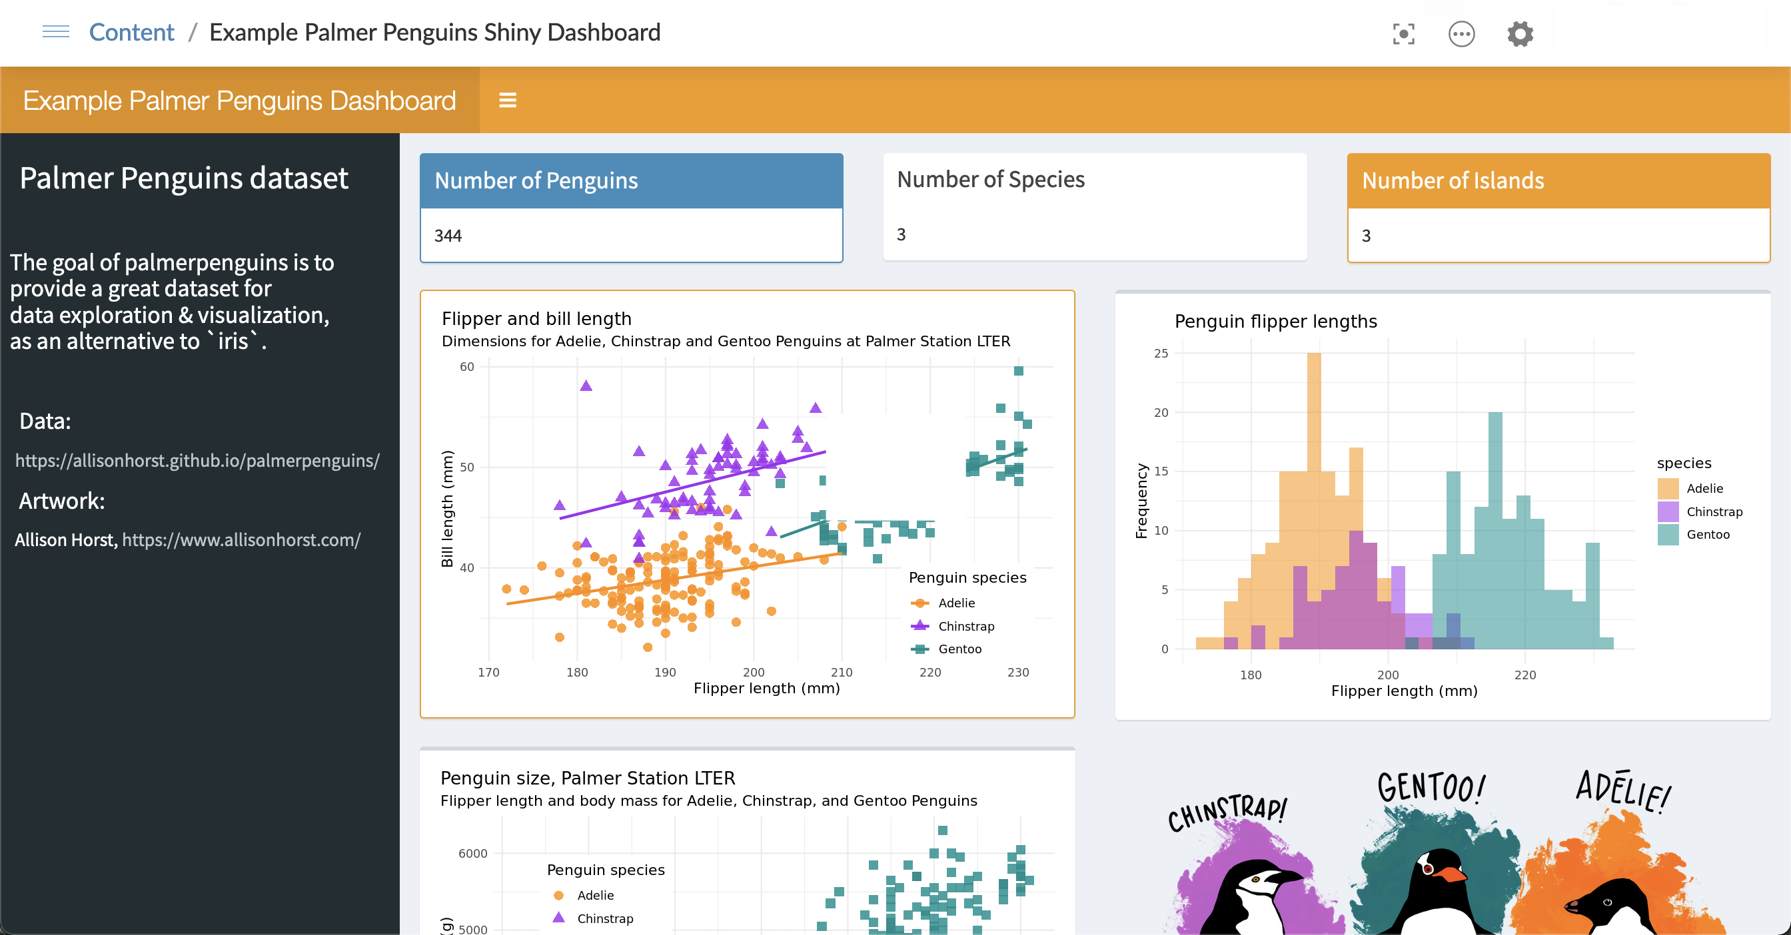
Task: Select Example Palmer Penguins Dashboard tab
Action: [x=241, y=101]
